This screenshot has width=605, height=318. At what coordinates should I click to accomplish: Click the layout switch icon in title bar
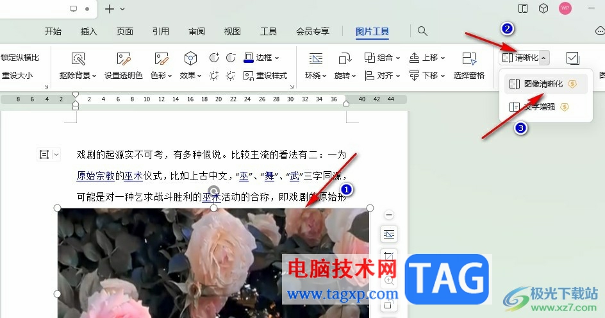(x=523, y=8)
